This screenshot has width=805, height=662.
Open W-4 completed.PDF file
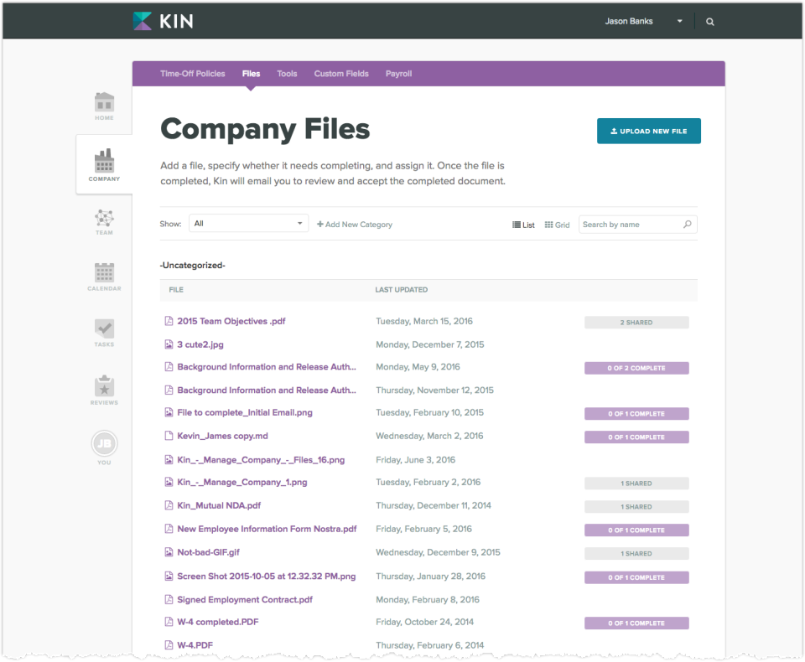click(x=218, y=622)
